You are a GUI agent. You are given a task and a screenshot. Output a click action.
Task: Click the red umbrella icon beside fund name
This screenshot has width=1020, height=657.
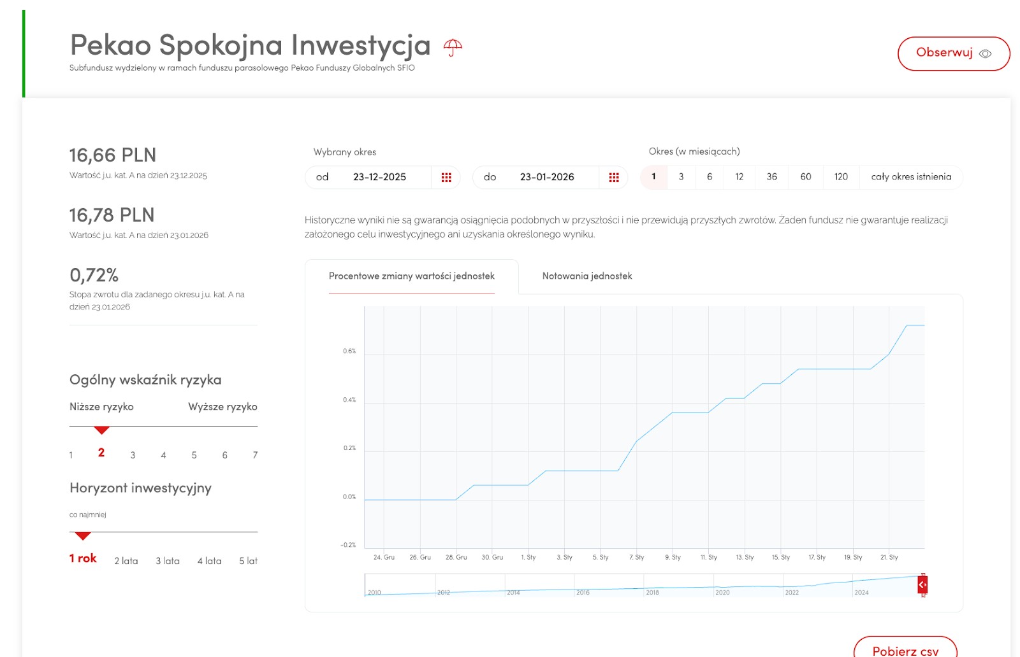(453, 47)
